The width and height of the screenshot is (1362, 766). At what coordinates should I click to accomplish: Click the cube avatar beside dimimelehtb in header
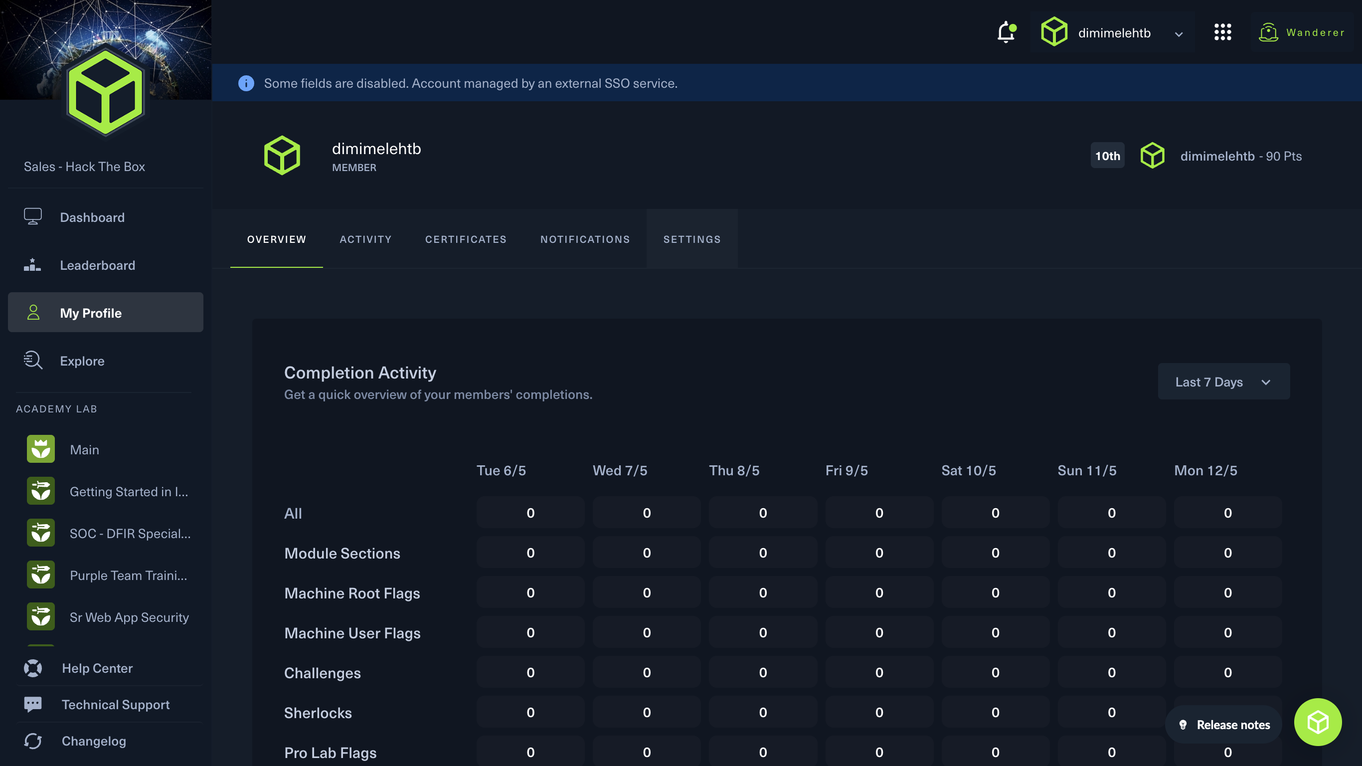click(x=1054, y=32)
